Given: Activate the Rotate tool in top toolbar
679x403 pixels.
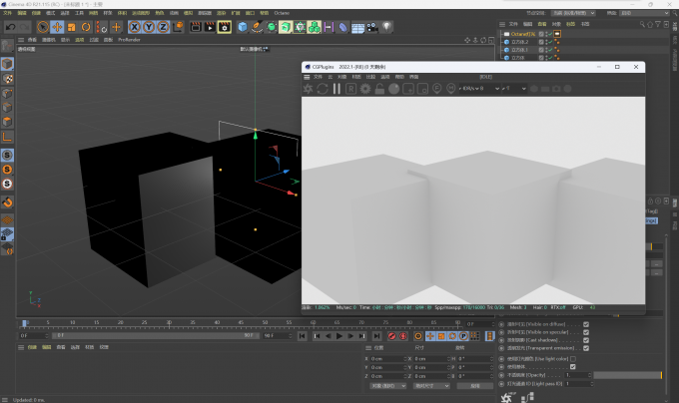Looking at the screenshot, I should point(86,27).
